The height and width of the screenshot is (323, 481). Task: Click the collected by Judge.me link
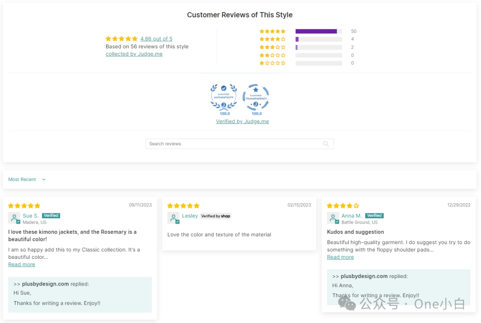134,54
